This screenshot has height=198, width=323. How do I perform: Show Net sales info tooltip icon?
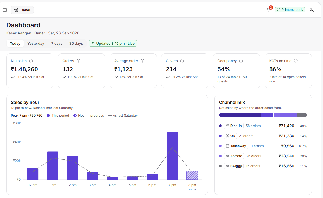[31, 61]
